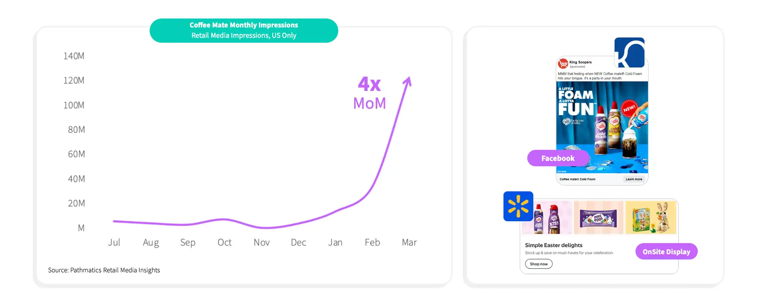Click the Learn more button
This screenshot has height=307, width=760.
pos(634,179)
